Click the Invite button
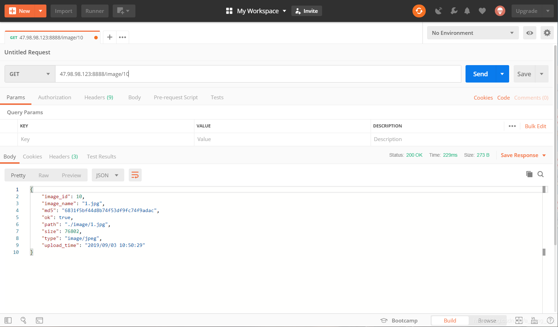The height and width of the screenshot is (327, 558). tap(307, 11)
